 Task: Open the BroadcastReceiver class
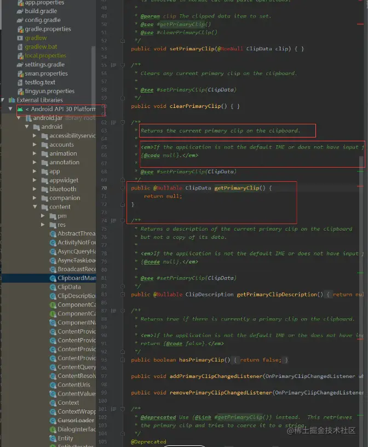77,269
